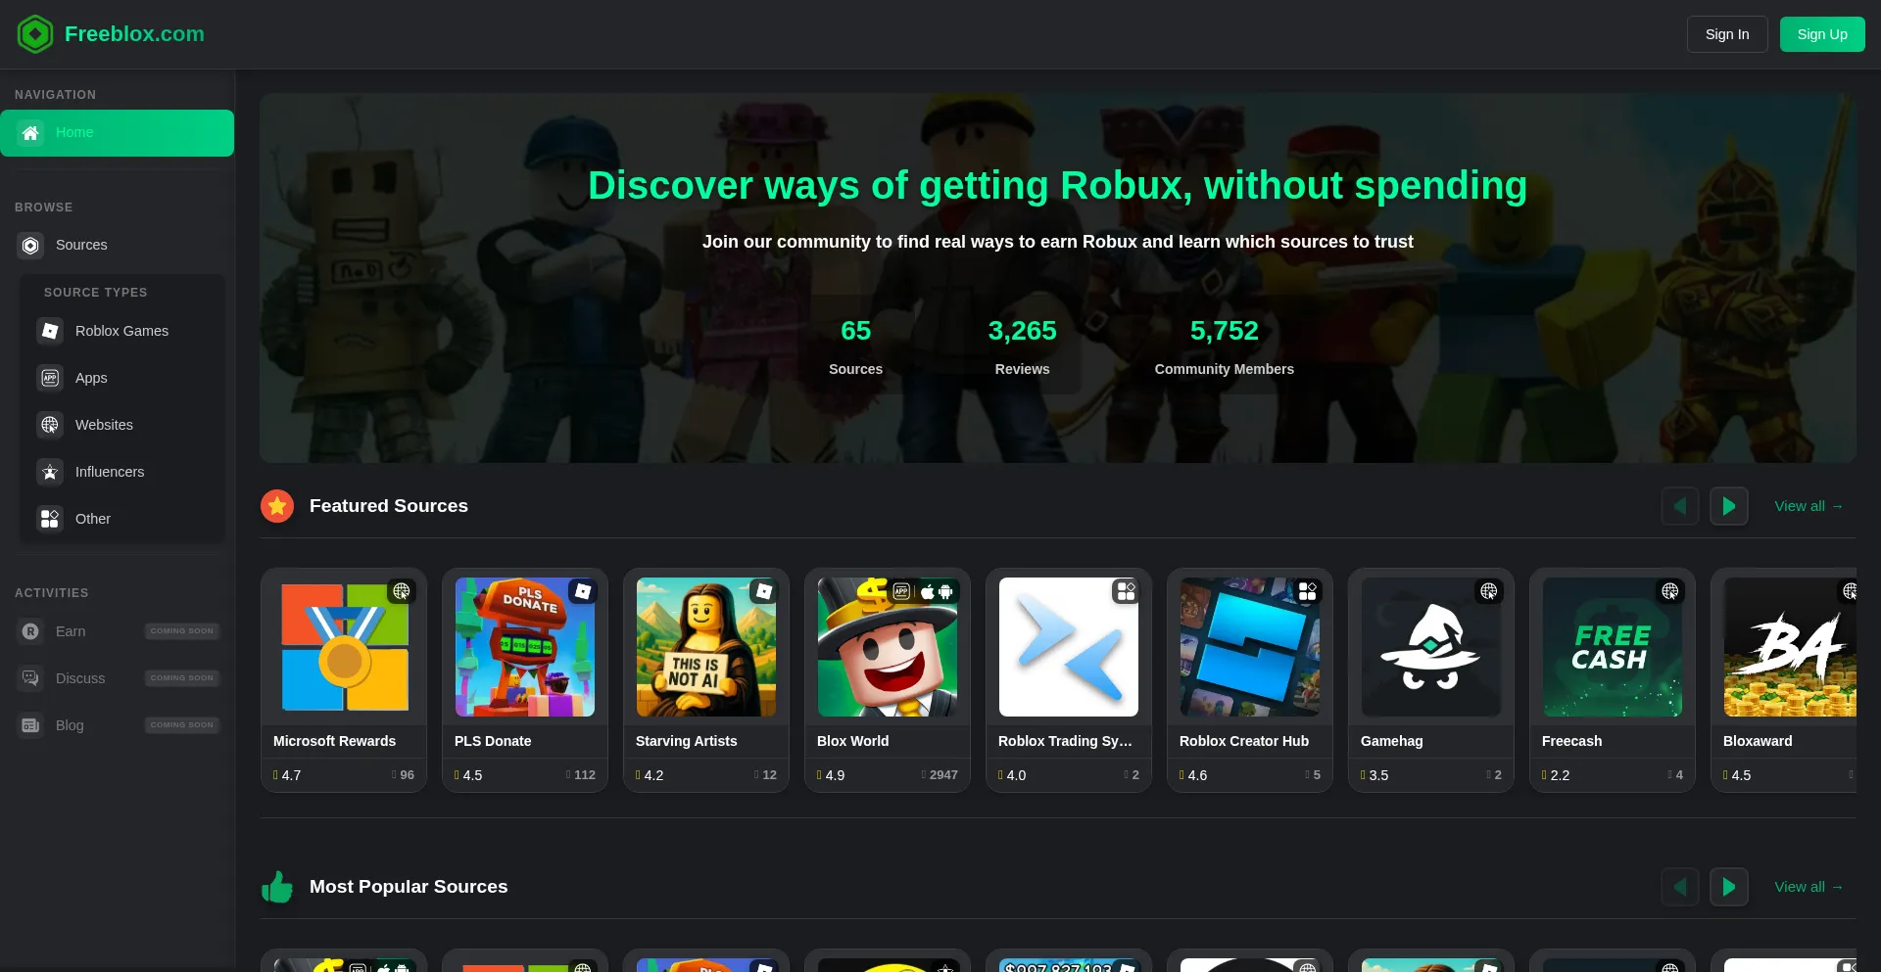
Task: Open the PLS Donate thumbnail card
Action: click(x=524, y=647)
